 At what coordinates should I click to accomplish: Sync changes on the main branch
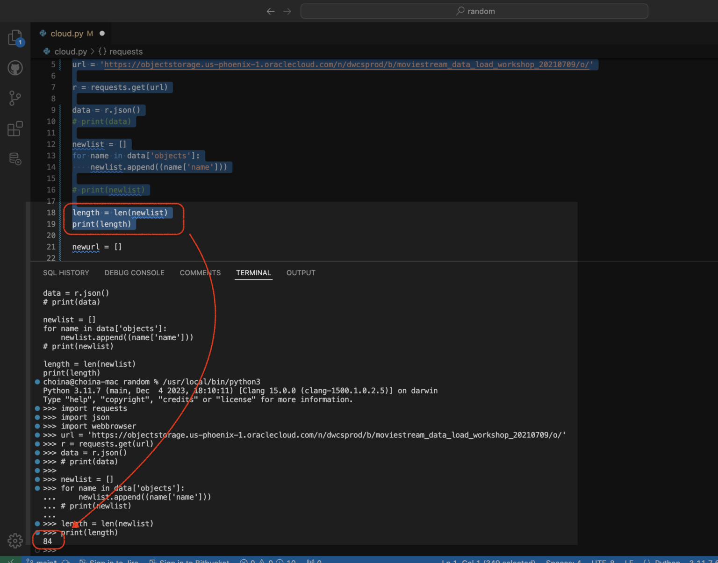pos(65,560)
